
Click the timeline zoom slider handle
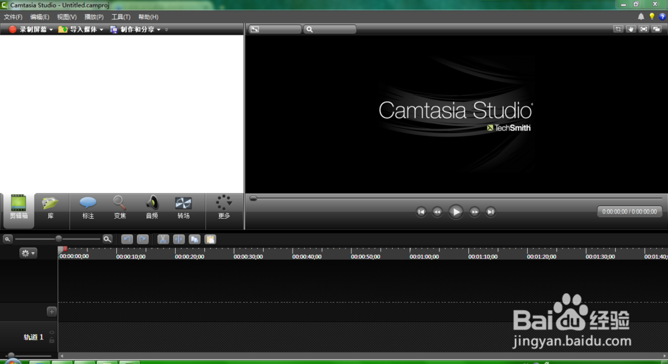59,239
